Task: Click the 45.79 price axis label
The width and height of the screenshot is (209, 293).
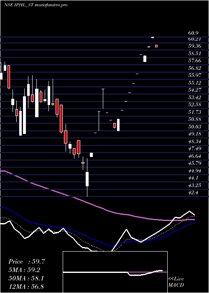Action: (x=195, y=163)
